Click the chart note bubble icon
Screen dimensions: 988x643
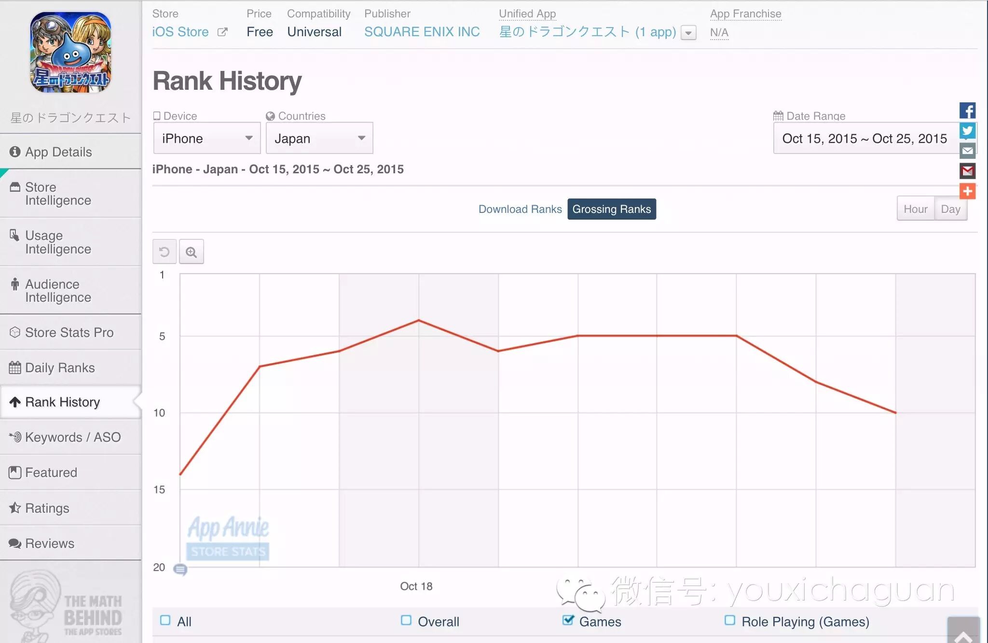180,570
